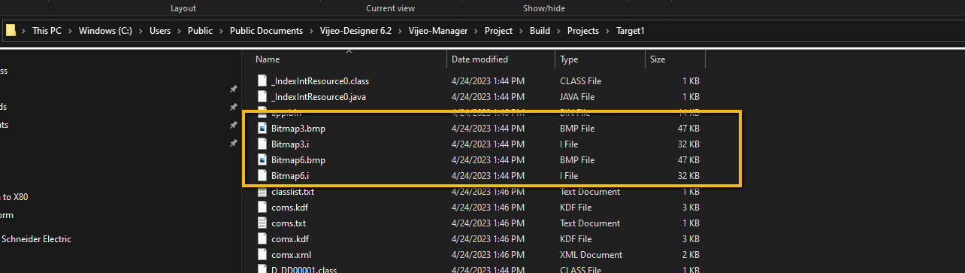
Task: Select the 'to X80' navigation pane item
Action: pyautogui.click(x=14, y=197)
